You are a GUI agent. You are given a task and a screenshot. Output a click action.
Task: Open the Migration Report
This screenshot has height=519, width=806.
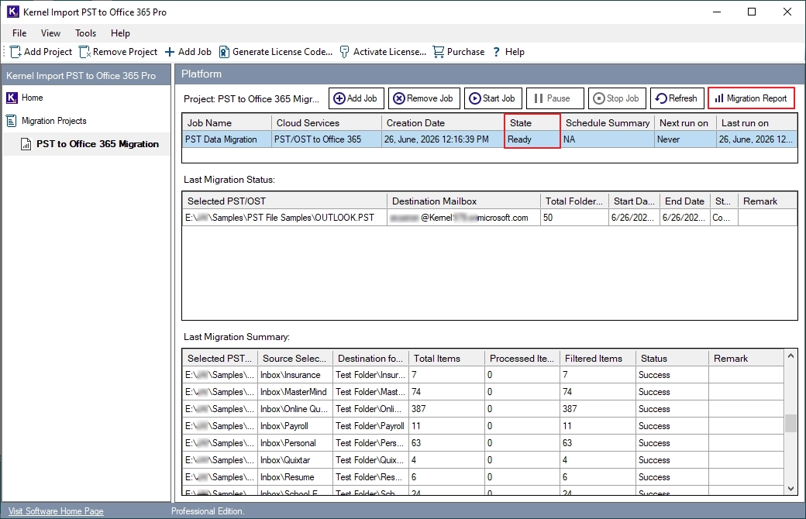click(751, 98)
